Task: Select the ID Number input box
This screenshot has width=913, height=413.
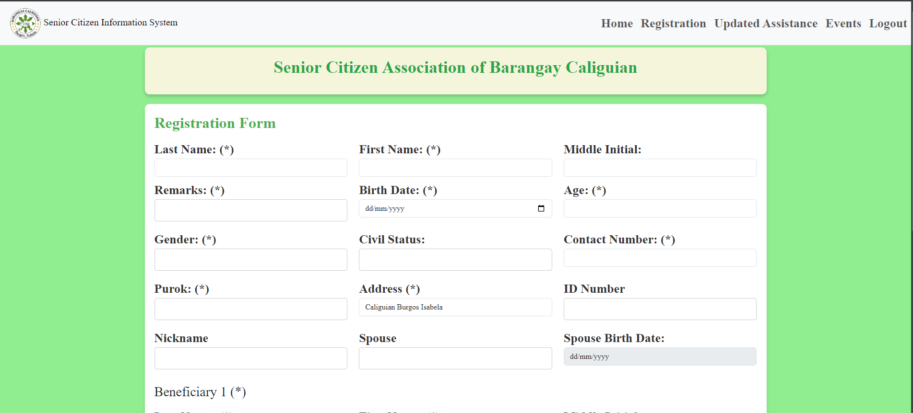Action: (660, 309)
